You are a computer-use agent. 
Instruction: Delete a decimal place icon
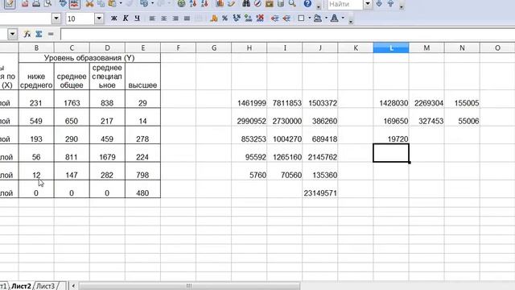260,19
